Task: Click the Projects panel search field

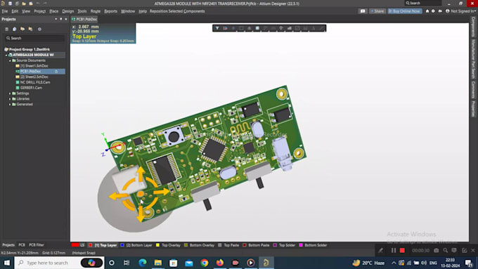Action: click(34, 39)
